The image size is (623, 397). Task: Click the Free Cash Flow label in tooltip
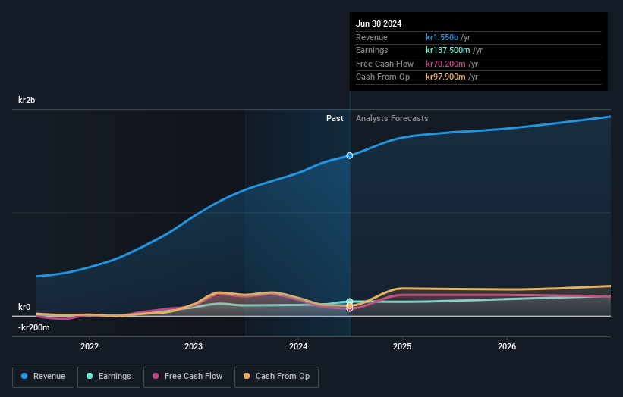coord(385,64)
